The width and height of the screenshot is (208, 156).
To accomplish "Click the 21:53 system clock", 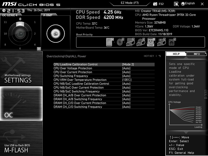I will (16, 11).
